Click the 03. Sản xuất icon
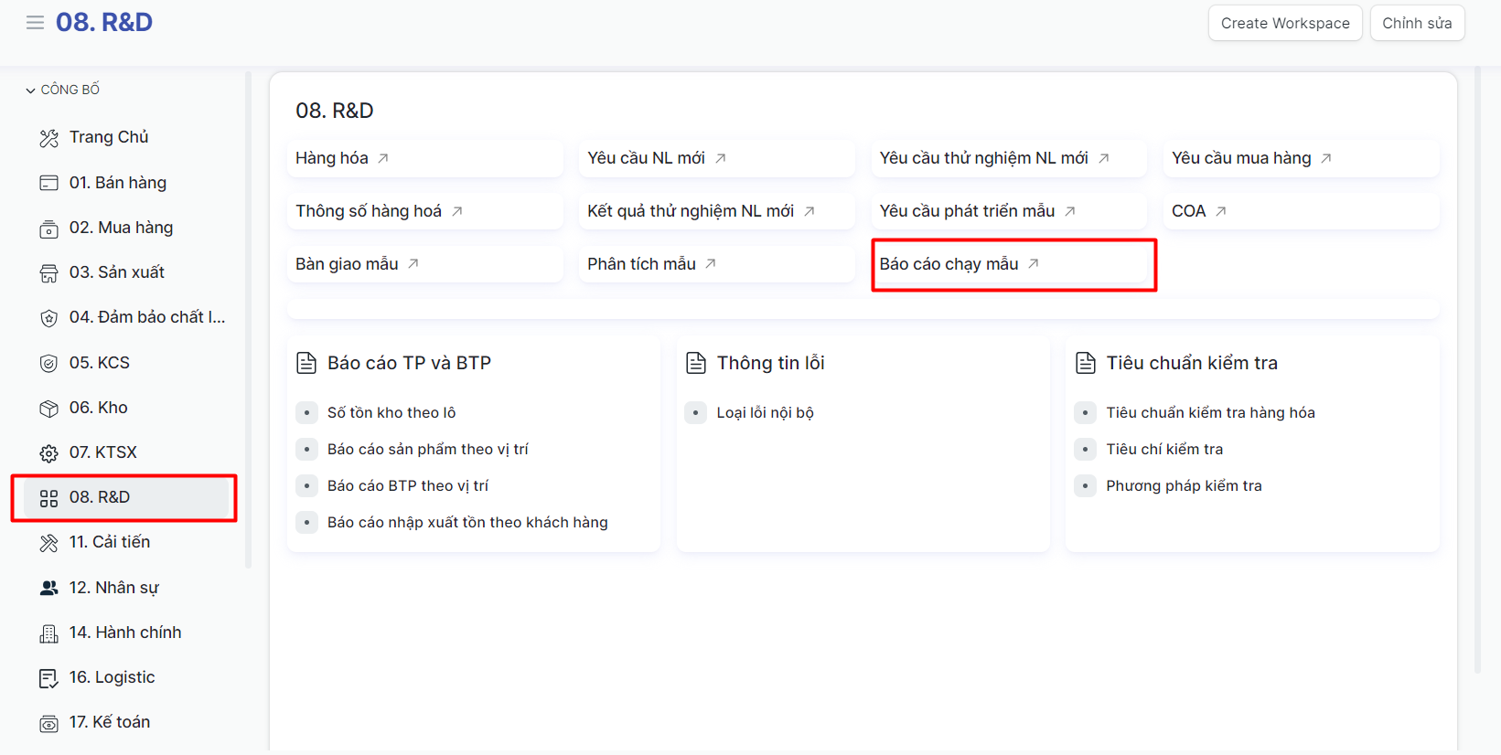 pyautogui.click(x=48, y=273)
